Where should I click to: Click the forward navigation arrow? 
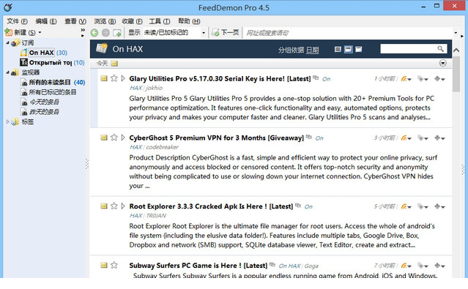105,33
